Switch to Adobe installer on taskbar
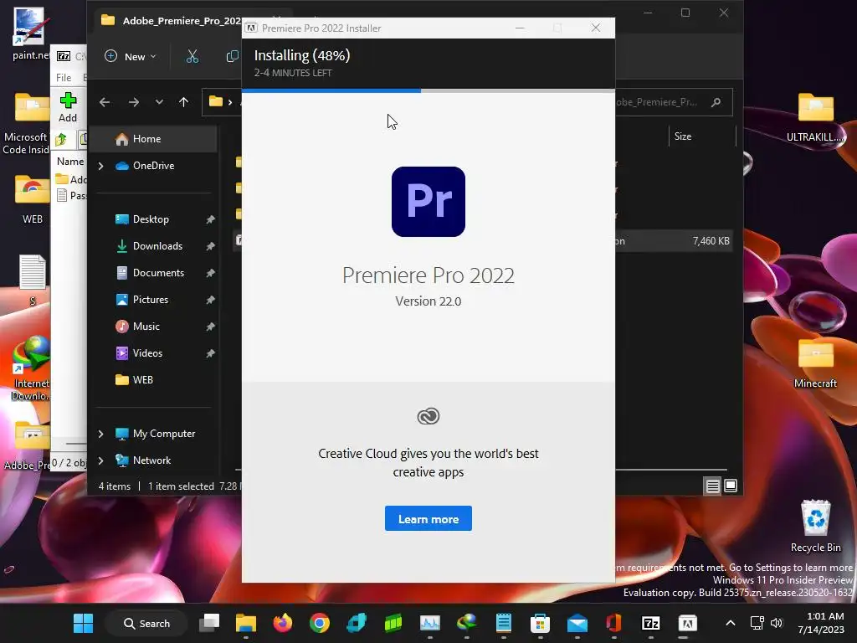The width and height of the screenshot is (857, 643). coord(688,623)
